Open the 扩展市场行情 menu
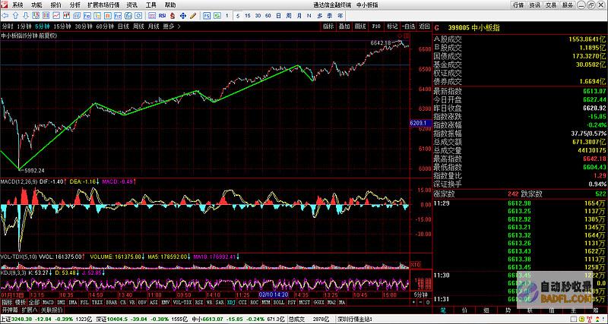 click(103, 5)
